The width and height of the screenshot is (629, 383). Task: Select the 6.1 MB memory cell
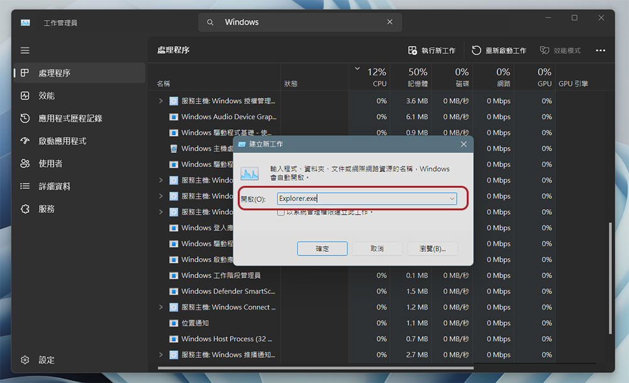[417, 117]
